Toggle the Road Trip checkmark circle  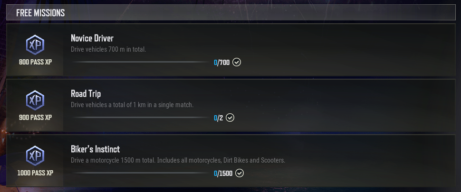click(230, 118)
